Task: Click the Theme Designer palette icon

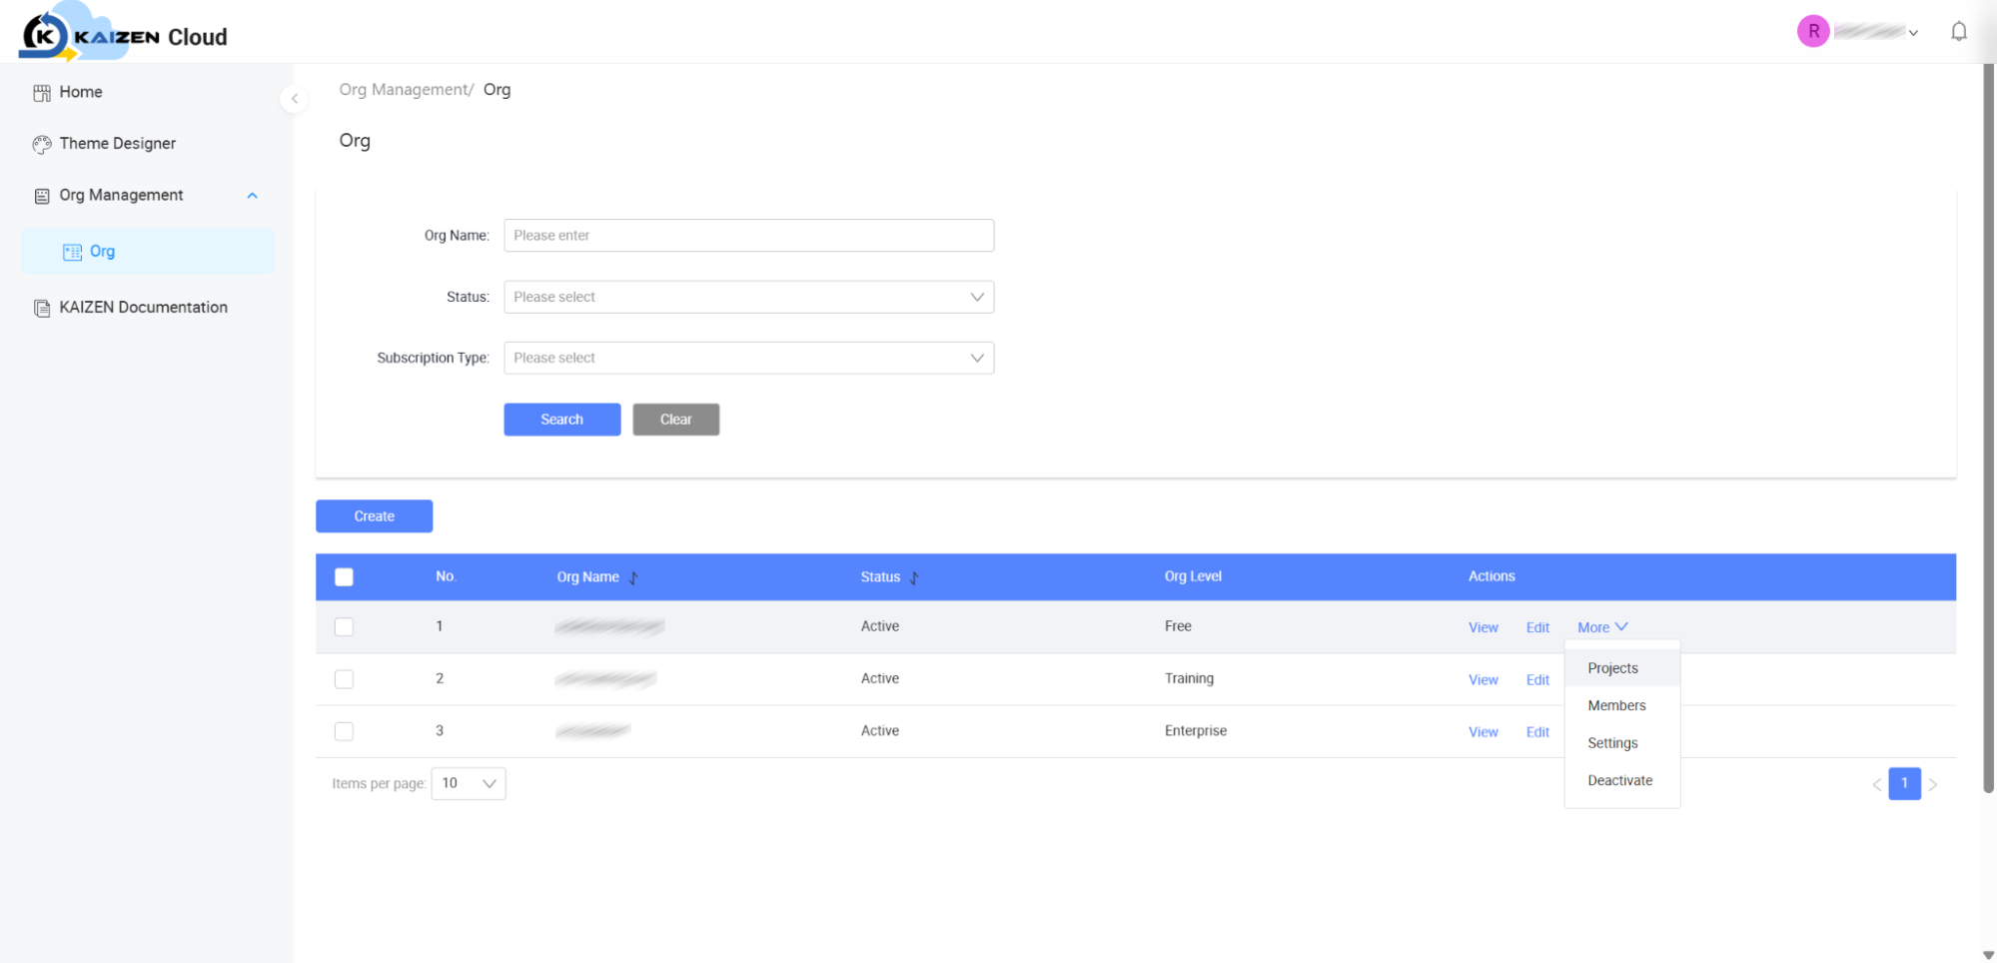Action: (42, 144)
